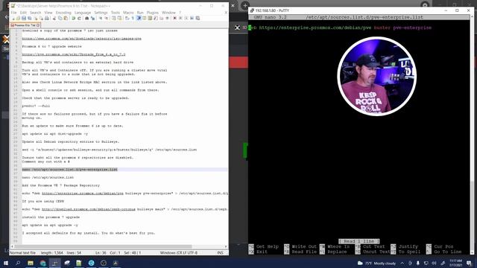The image size is (477, 268).
Task: Click the volume speaker tray icon
Action: (x=434, y=263)
